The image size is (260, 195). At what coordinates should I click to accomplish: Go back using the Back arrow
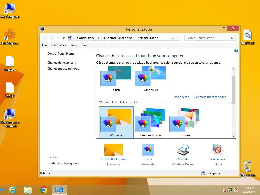pyautogui.click(x=44, y=38)
